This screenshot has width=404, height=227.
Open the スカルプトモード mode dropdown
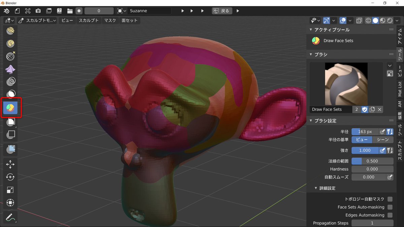tap(37, 21)
